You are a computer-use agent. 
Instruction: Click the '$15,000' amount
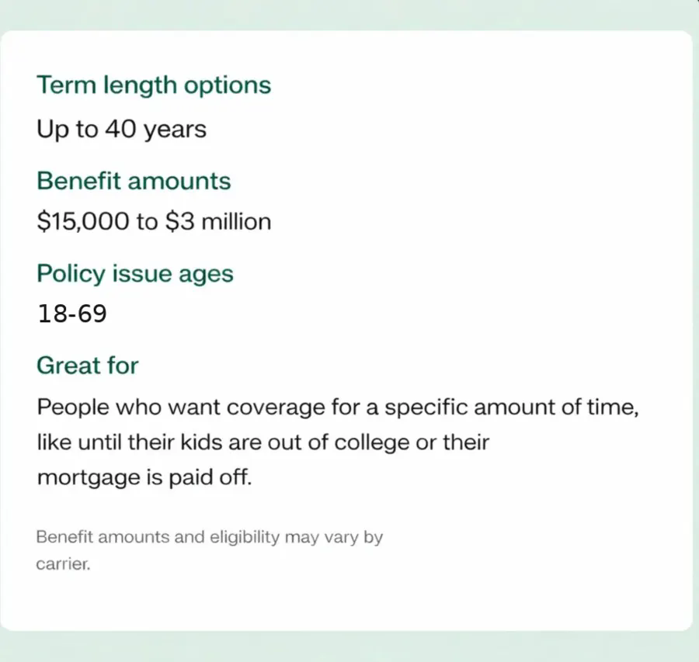[x=83, y=221]
